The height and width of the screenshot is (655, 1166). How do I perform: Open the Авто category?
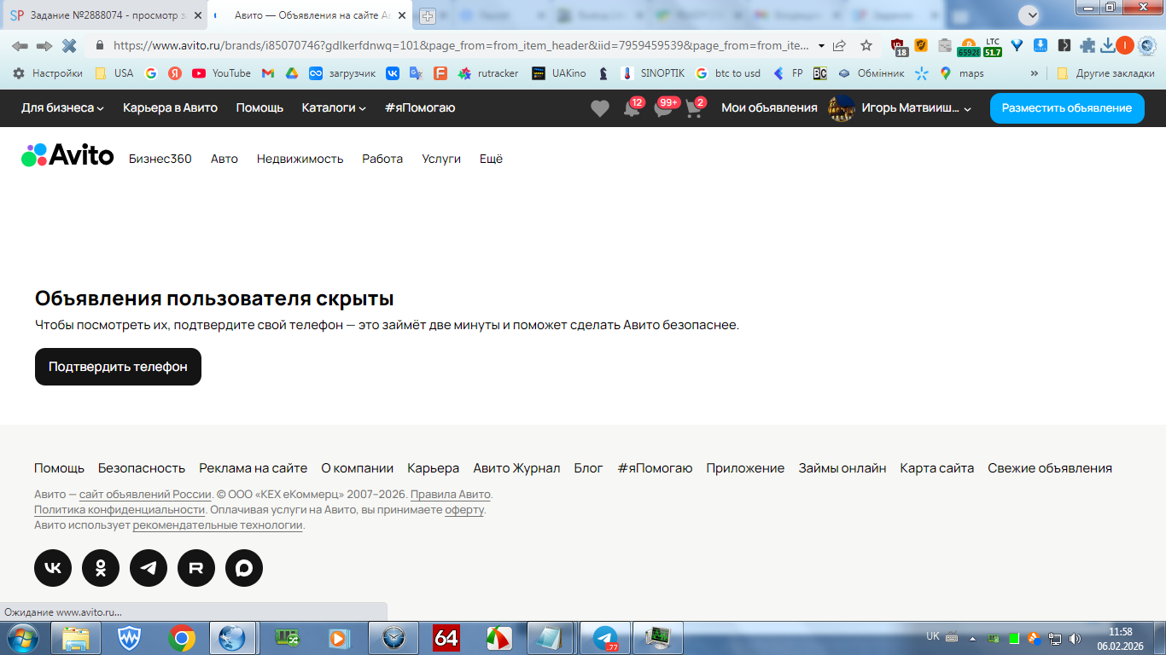pyautogui.click(x=224, y=159)
